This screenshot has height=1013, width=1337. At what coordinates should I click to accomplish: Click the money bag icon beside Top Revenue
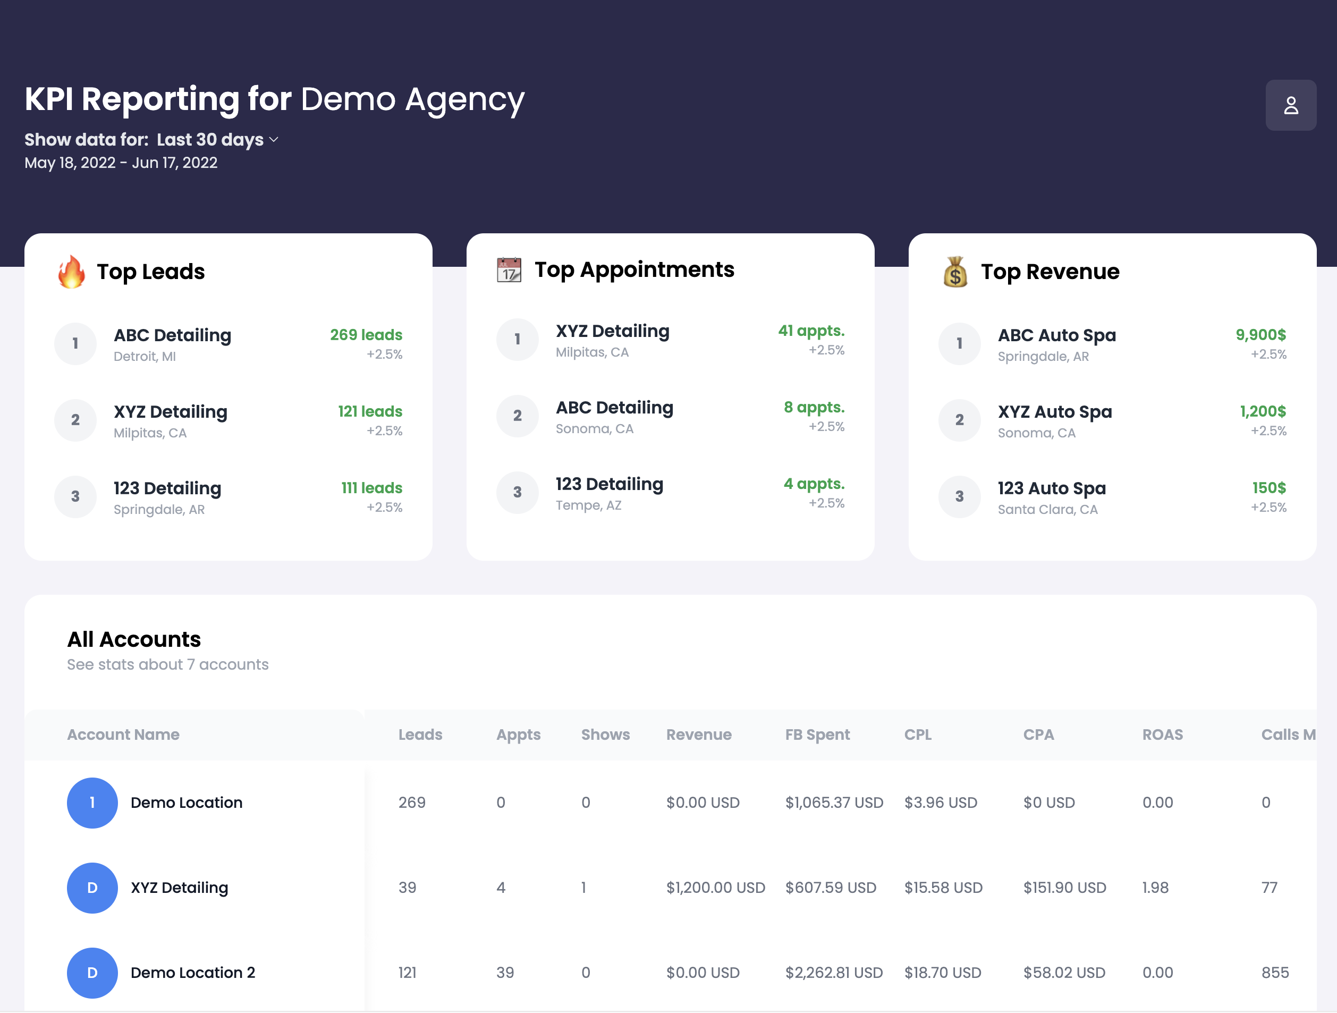(x=955, y=272)
